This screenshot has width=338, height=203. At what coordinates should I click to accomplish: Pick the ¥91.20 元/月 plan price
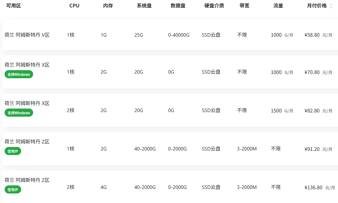(x=318, y=149)
